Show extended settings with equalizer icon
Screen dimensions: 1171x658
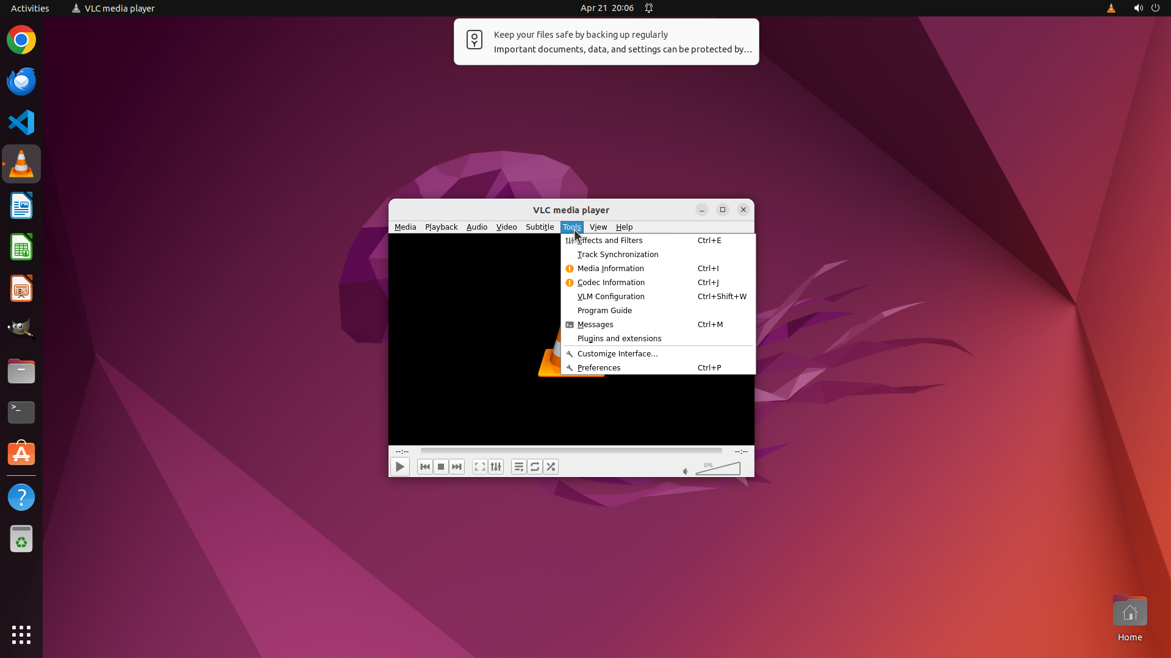coord(496,467)
